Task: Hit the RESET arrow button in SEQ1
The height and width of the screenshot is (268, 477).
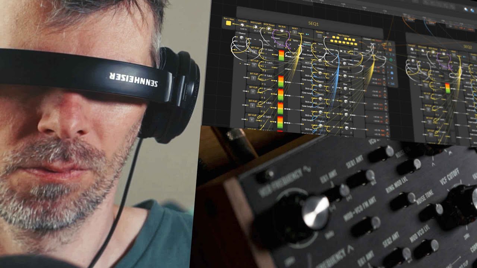Action: coord(295,33)
